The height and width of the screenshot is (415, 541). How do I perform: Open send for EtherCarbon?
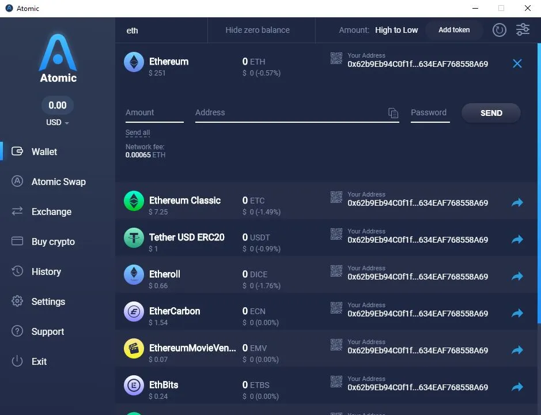(517, 313)
